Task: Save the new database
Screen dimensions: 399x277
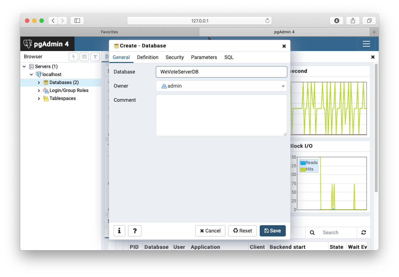Action: click(x=272, y=231)
